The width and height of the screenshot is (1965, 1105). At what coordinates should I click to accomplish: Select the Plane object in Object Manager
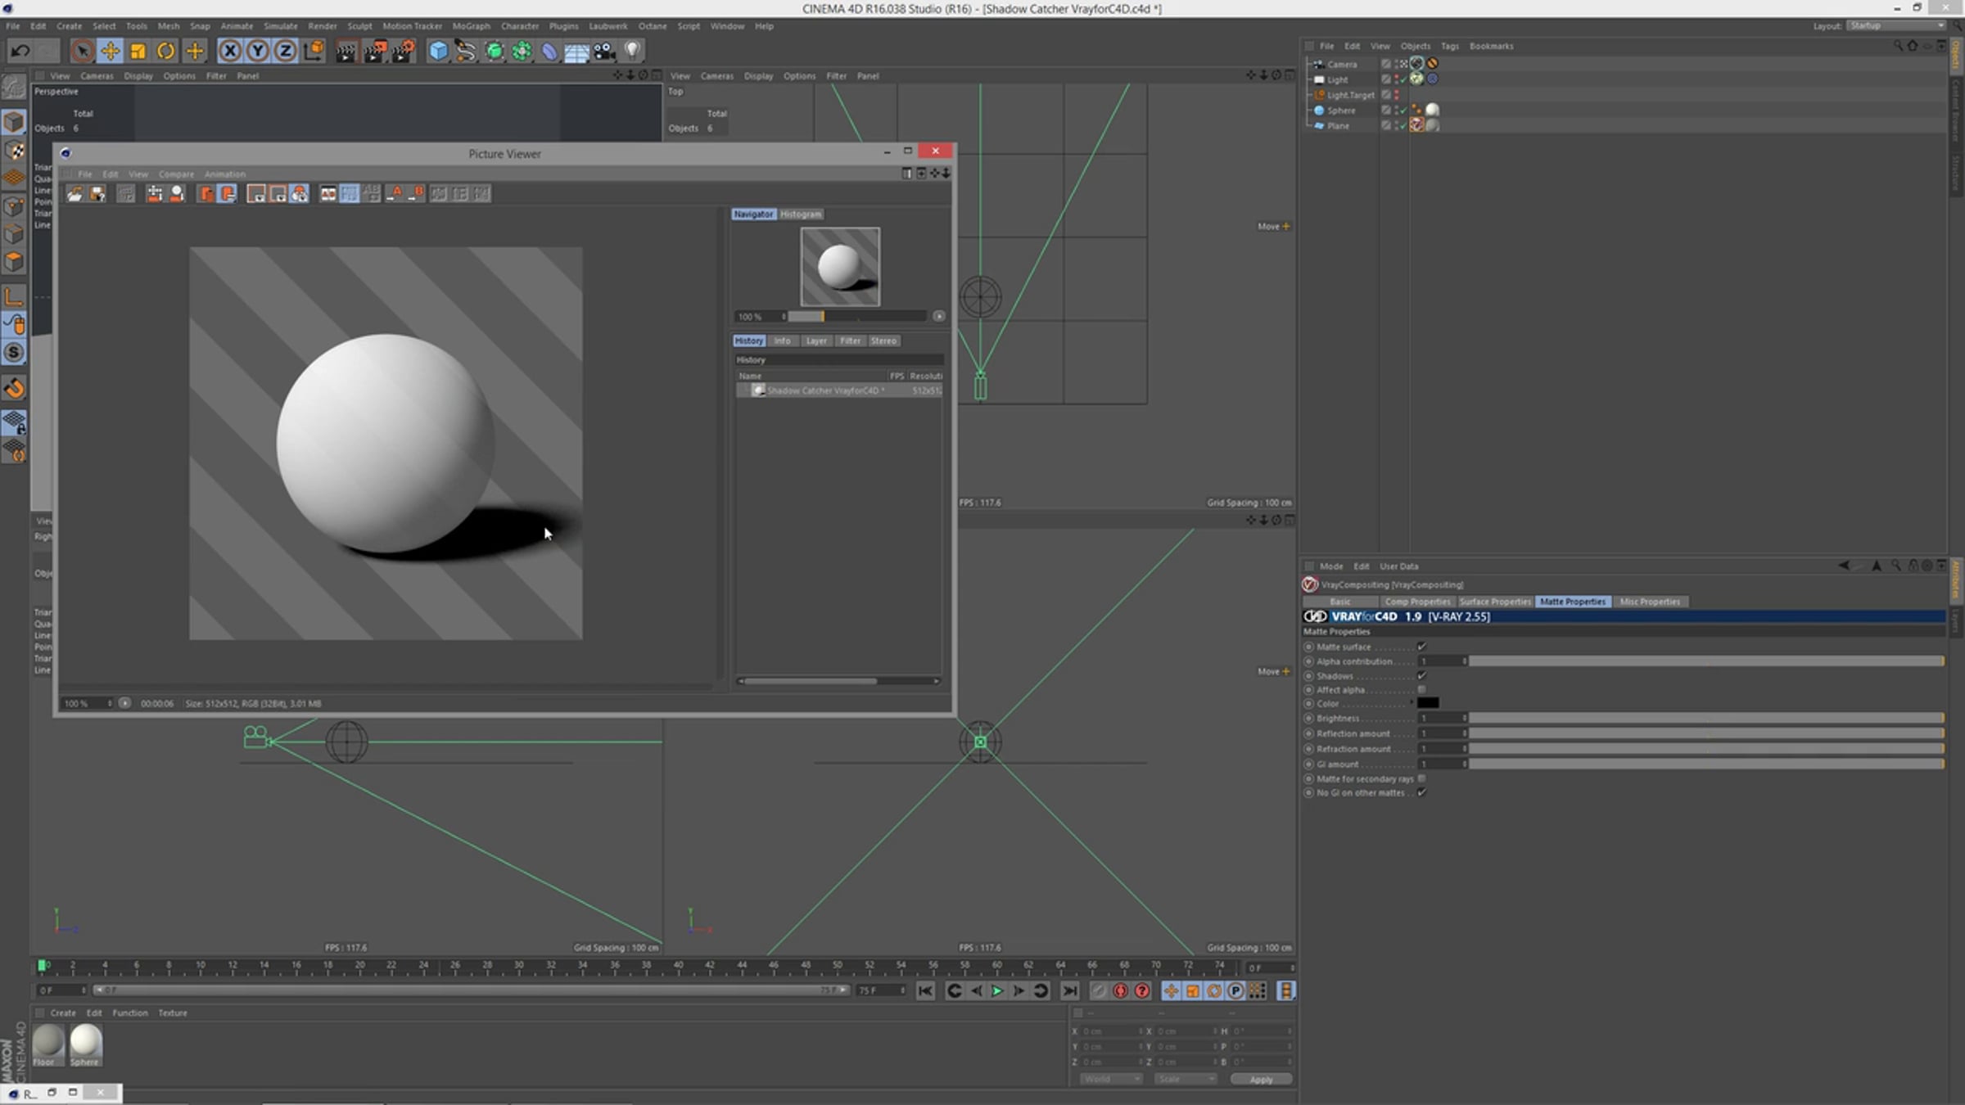click(1338, 126)
